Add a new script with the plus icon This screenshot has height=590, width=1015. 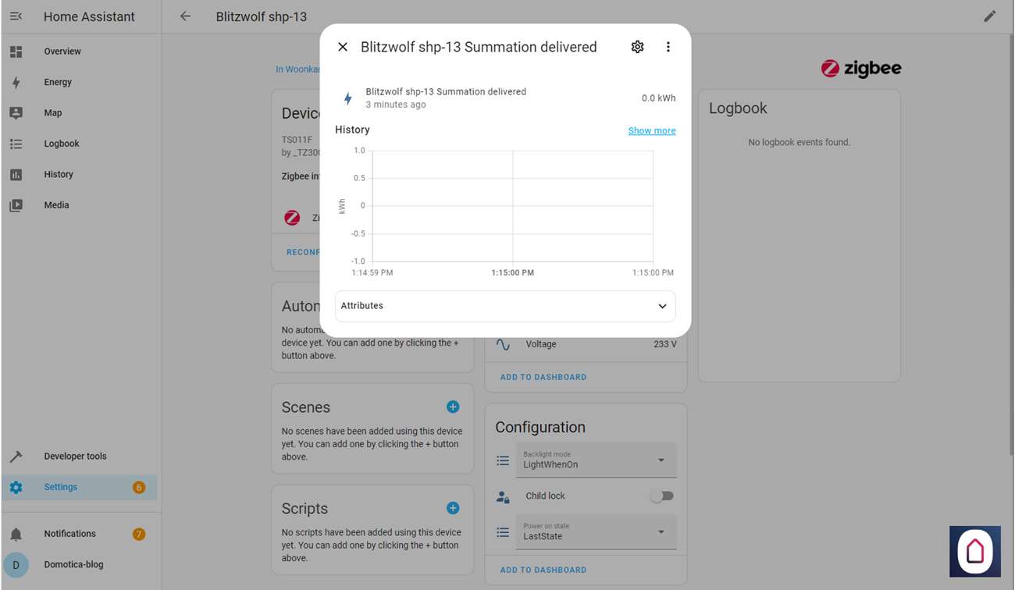click(x=453, y=508)
